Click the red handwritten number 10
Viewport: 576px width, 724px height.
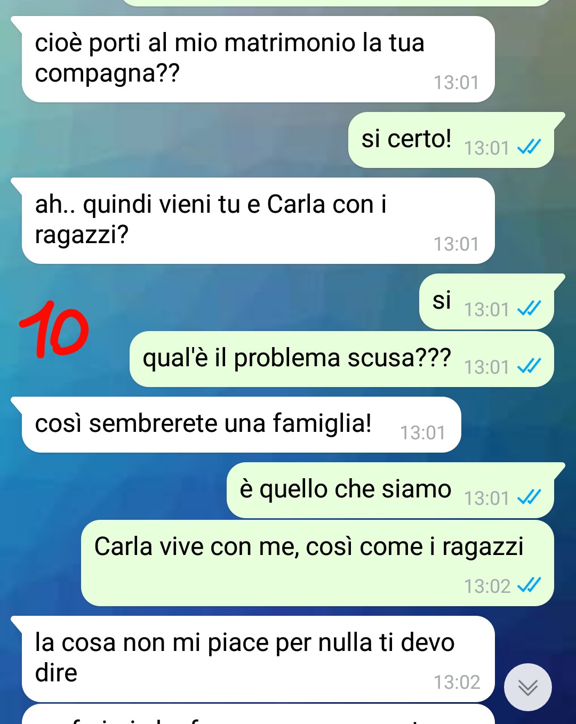tap(54, 329)
